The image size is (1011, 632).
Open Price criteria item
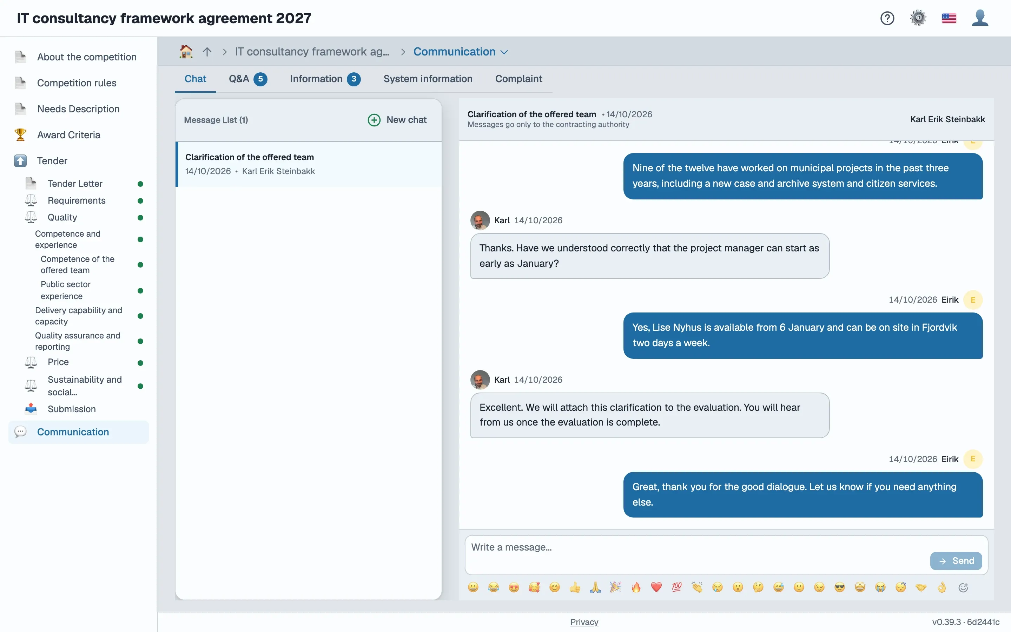[58, 362]
